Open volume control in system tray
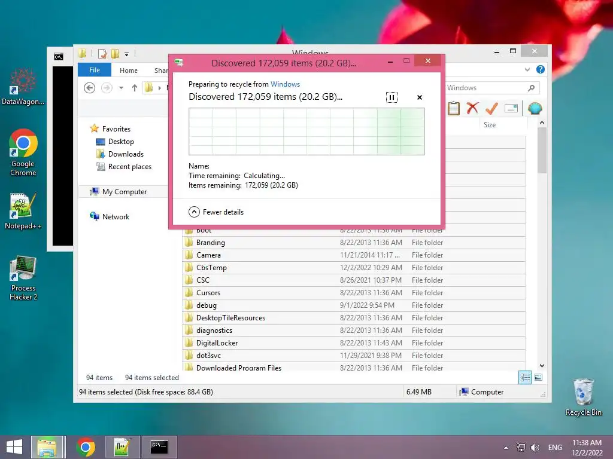This screenshot has height=459, width=613. click(535, 447)
